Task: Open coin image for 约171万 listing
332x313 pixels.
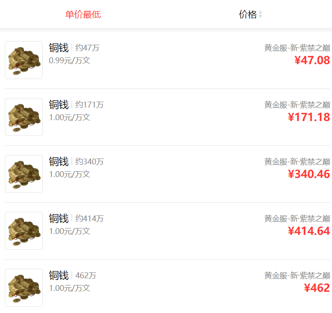Action: 24,117
